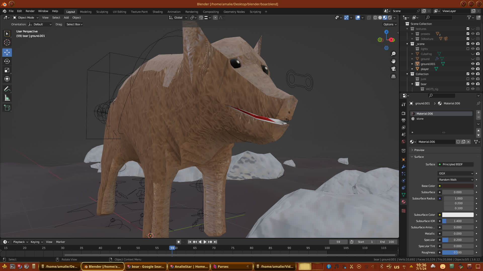Switch to the Shading workspace tab

(157, 12)
